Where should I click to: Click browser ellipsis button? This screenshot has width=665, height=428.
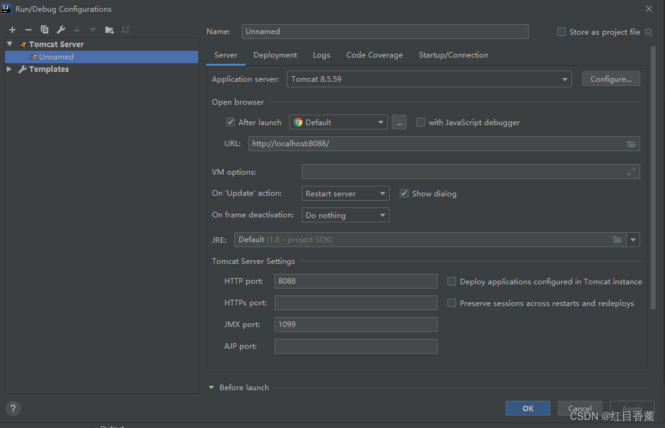[399, 122]
